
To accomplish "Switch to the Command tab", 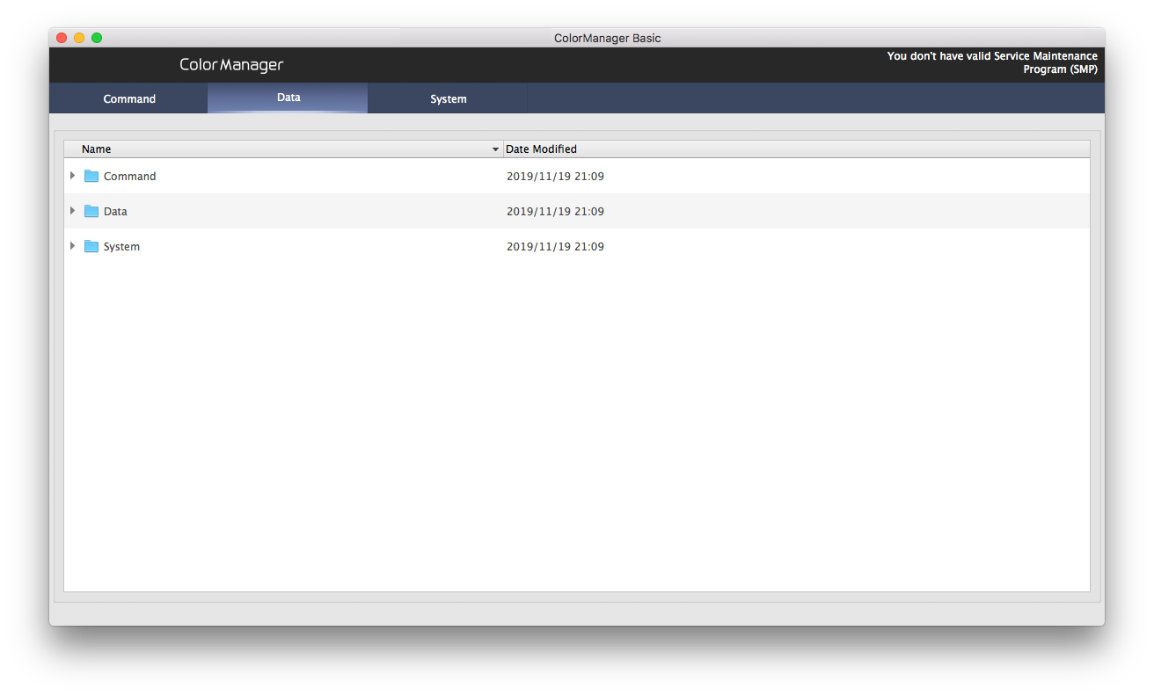I will click(129, 98).
